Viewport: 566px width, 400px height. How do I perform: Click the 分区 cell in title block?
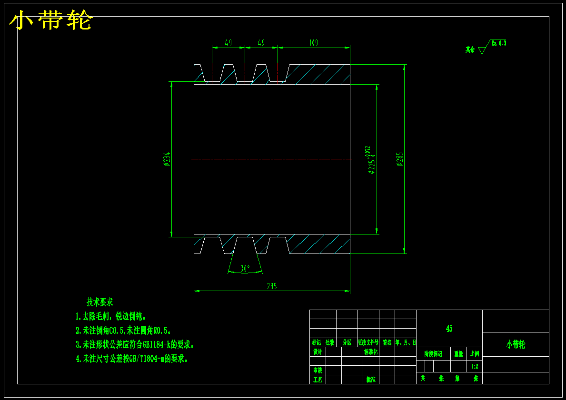347,342
